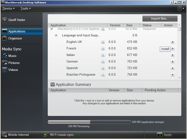Image resolution: width=187 pixels, height=139 pixels.
Task: Select the French language row
Action: click(x=113, y=48)
